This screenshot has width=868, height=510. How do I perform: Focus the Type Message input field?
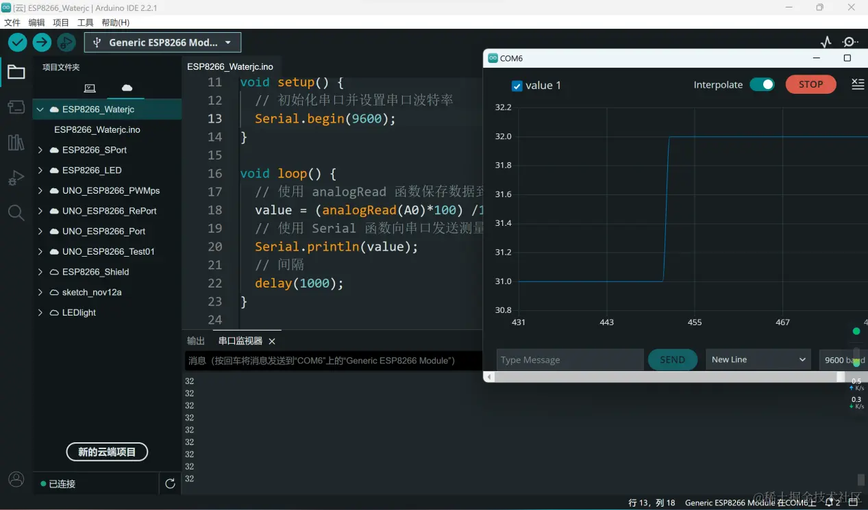point(570,359)
